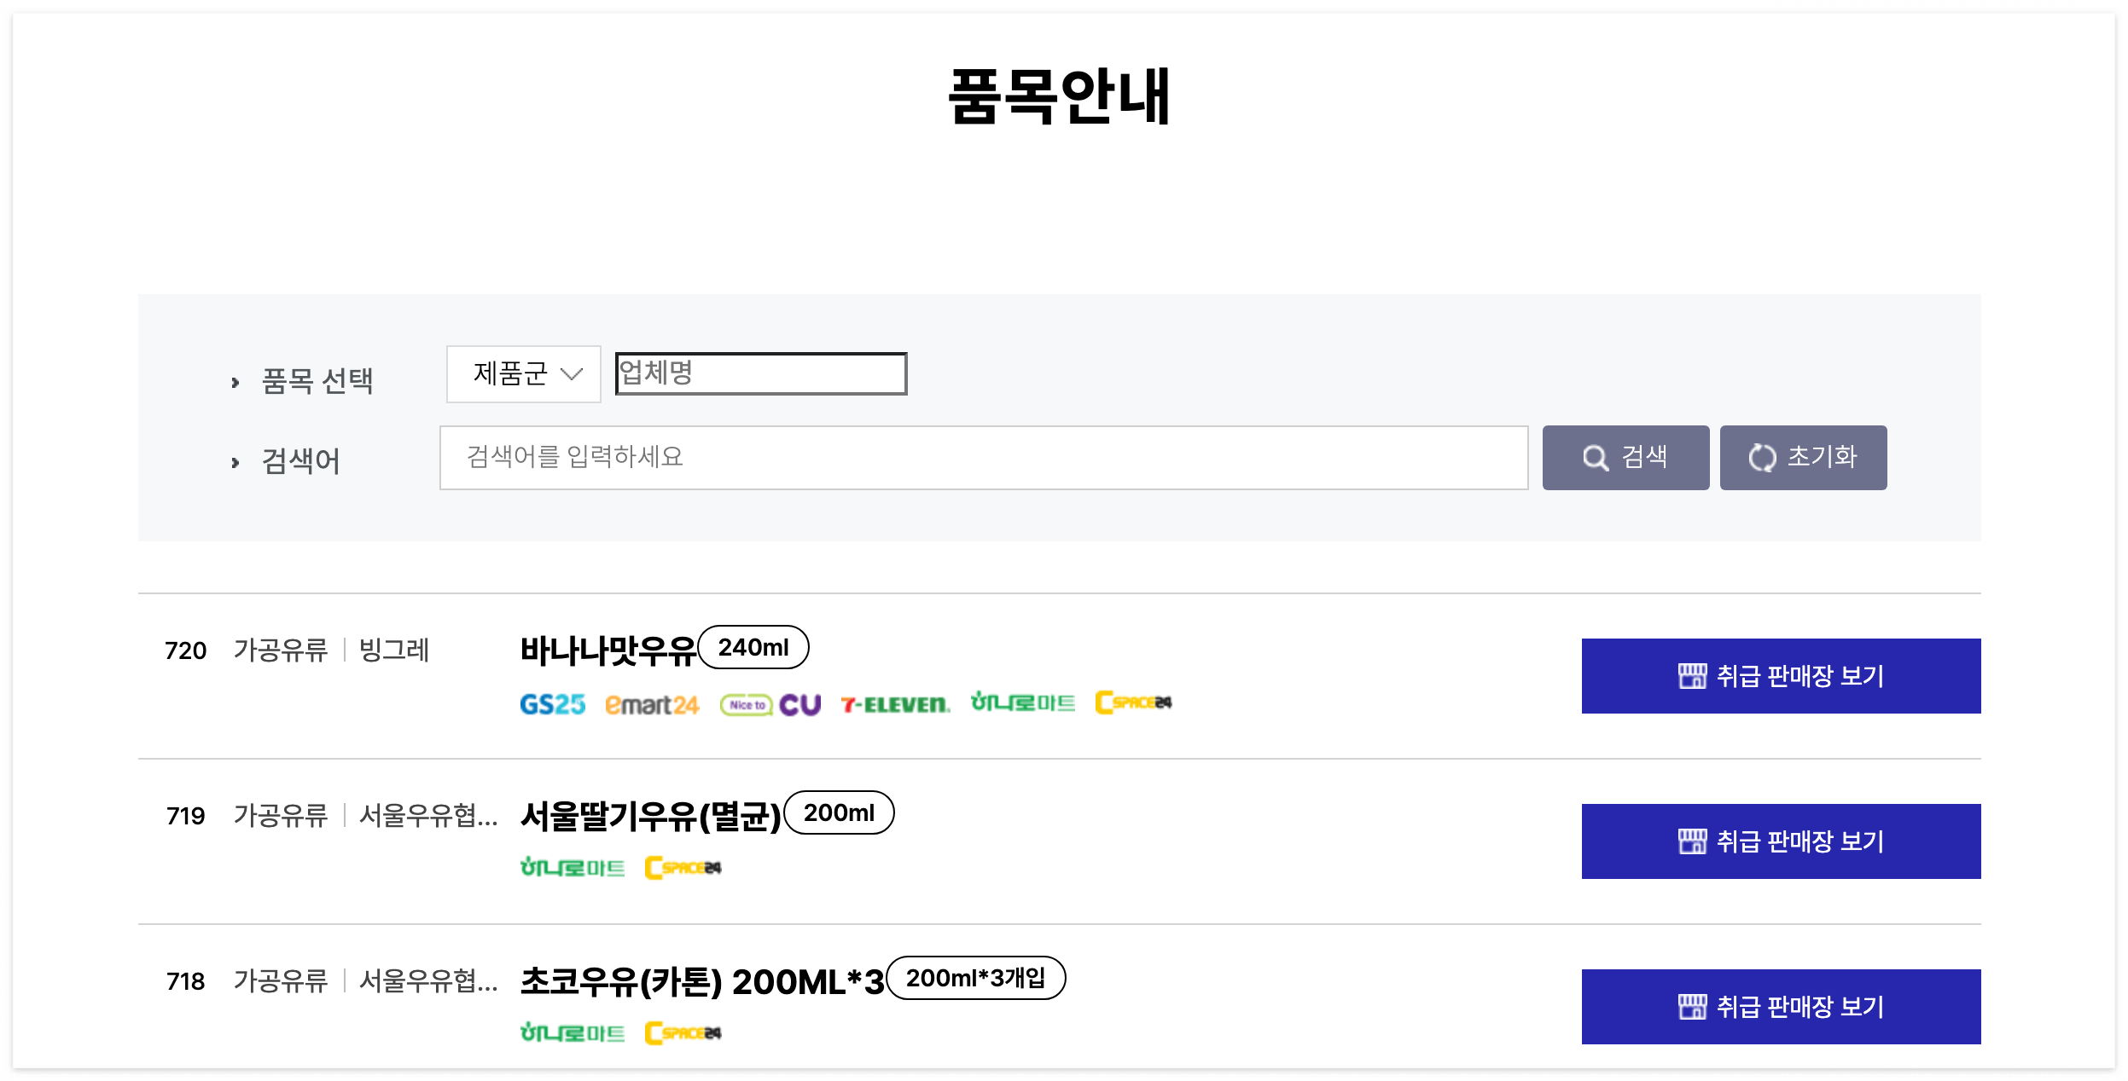
Task: Click the 검색어를 입력하세요 search field
Action: [983, 458]
